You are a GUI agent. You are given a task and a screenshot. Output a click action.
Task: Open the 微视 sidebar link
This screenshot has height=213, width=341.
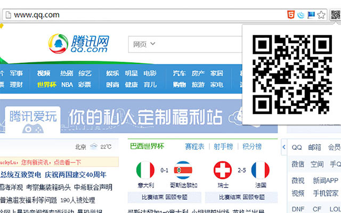click(298, 181)
